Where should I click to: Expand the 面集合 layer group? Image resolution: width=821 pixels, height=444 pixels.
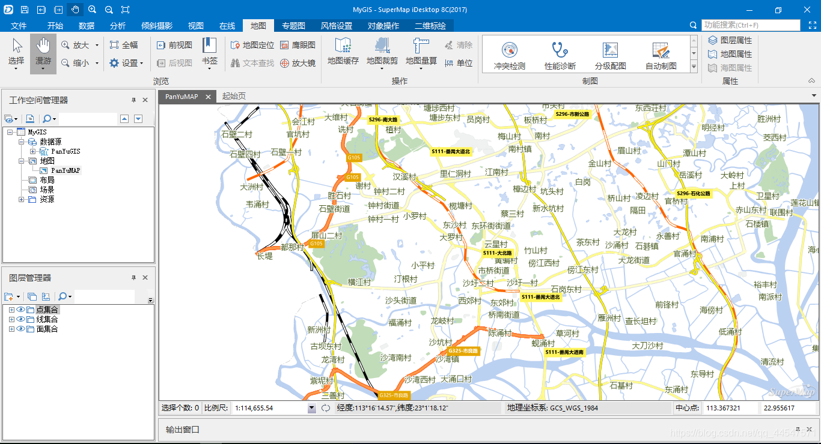pos(11,329)
